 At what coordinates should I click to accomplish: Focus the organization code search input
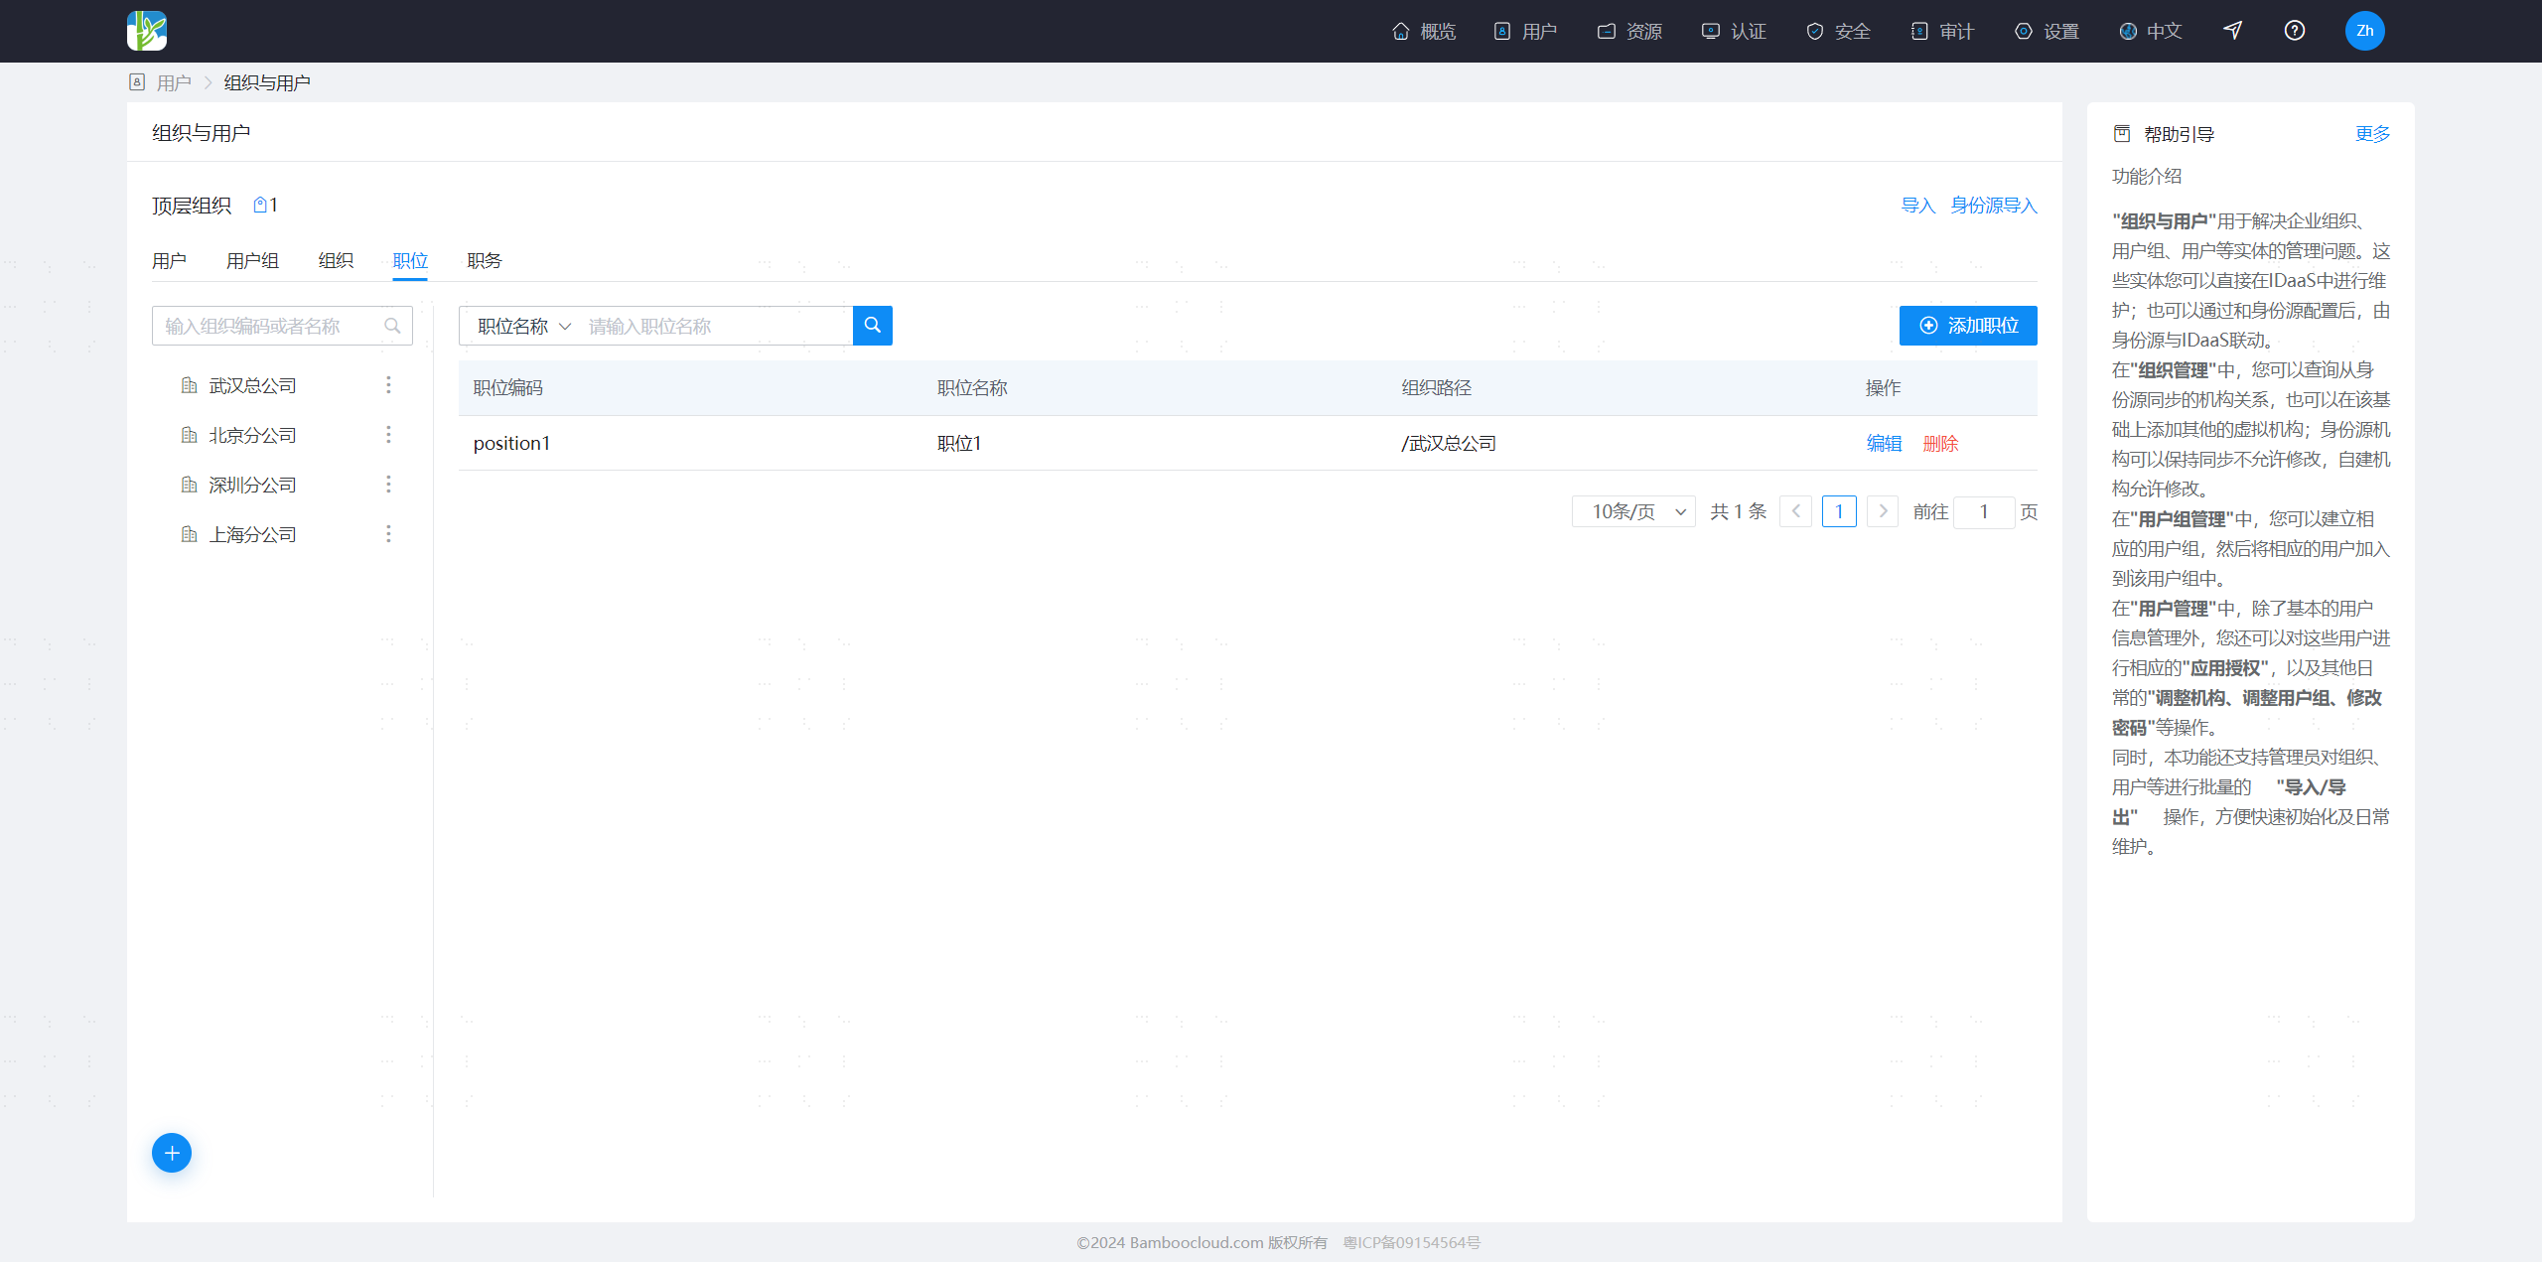point(282,326)
